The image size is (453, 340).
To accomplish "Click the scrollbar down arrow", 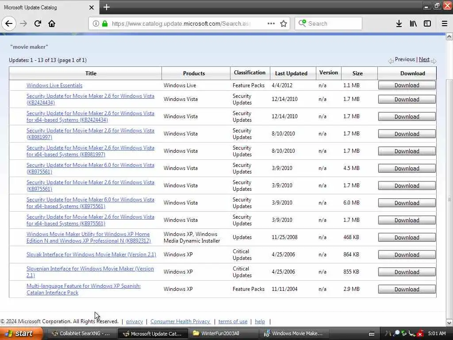I will [449, 323].
